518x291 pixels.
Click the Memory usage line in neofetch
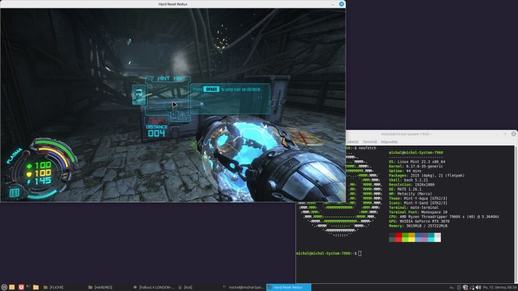click(x=418, y=226)
